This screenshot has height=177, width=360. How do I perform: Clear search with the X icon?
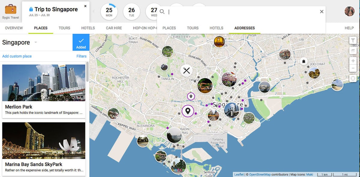[322, 12]
